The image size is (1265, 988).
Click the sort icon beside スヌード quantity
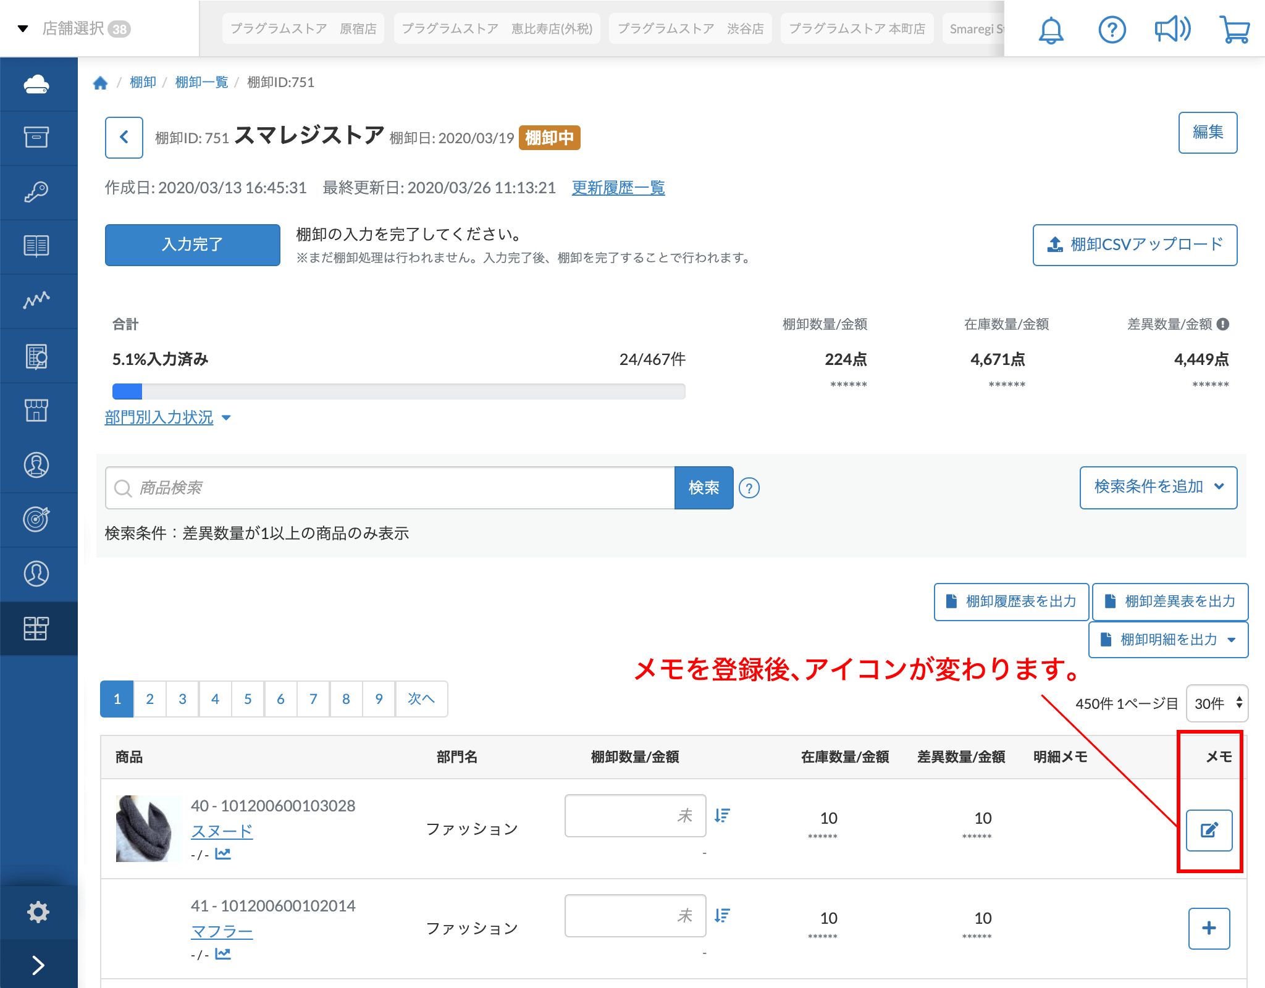[x=722, y=816]
